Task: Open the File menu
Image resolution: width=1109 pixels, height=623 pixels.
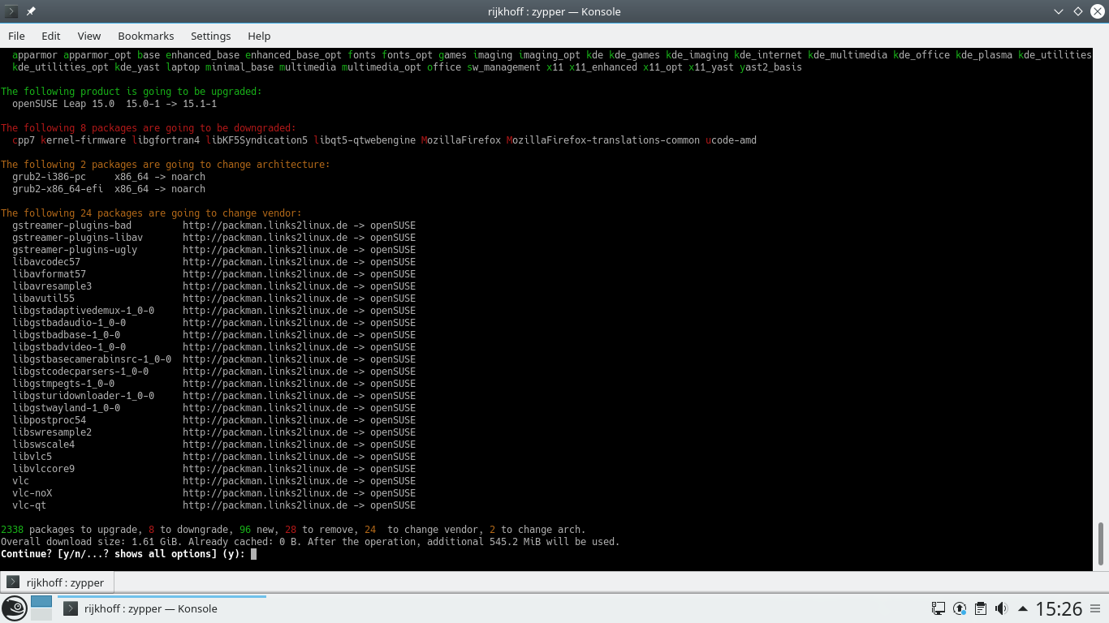Action: pos(16,36)
